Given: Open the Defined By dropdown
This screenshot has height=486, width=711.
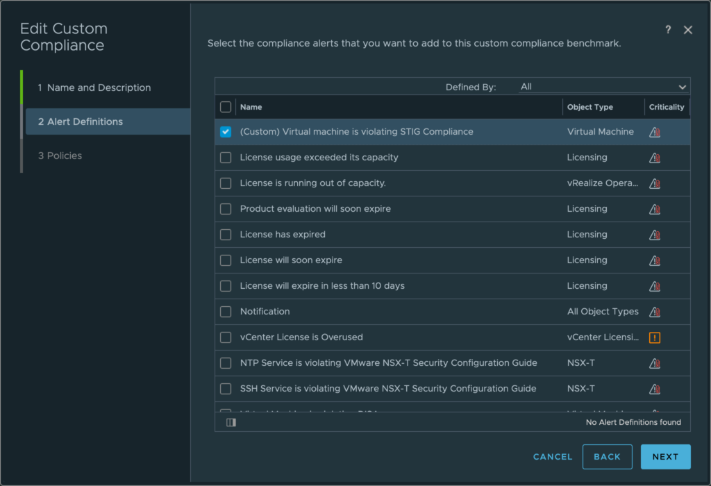Looking at the screenshot, I should click(x=603, y=87).
